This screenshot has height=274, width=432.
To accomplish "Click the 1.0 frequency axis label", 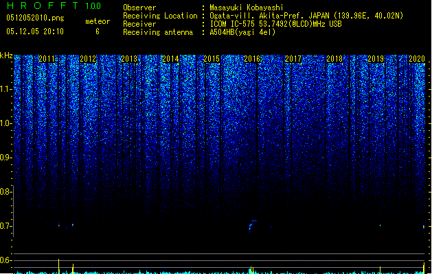I will [x=5, y=123].
